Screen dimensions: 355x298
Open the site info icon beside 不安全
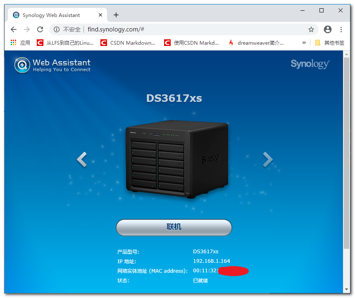pos(57,29)
